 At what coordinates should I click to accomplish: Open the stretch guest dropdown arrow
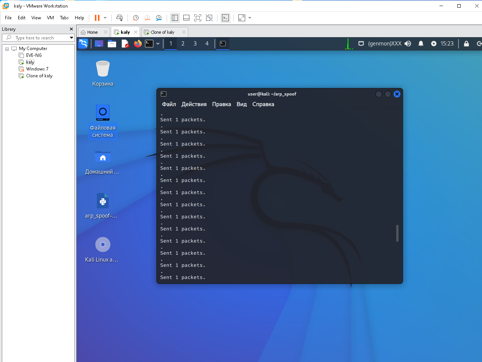250,18
